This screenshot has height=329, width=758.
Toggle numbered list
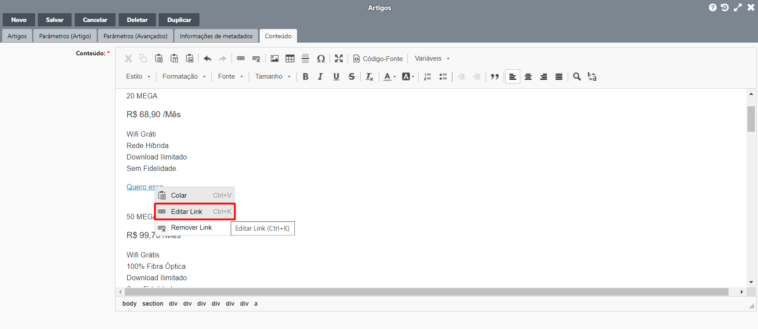(x=428, y=76)
